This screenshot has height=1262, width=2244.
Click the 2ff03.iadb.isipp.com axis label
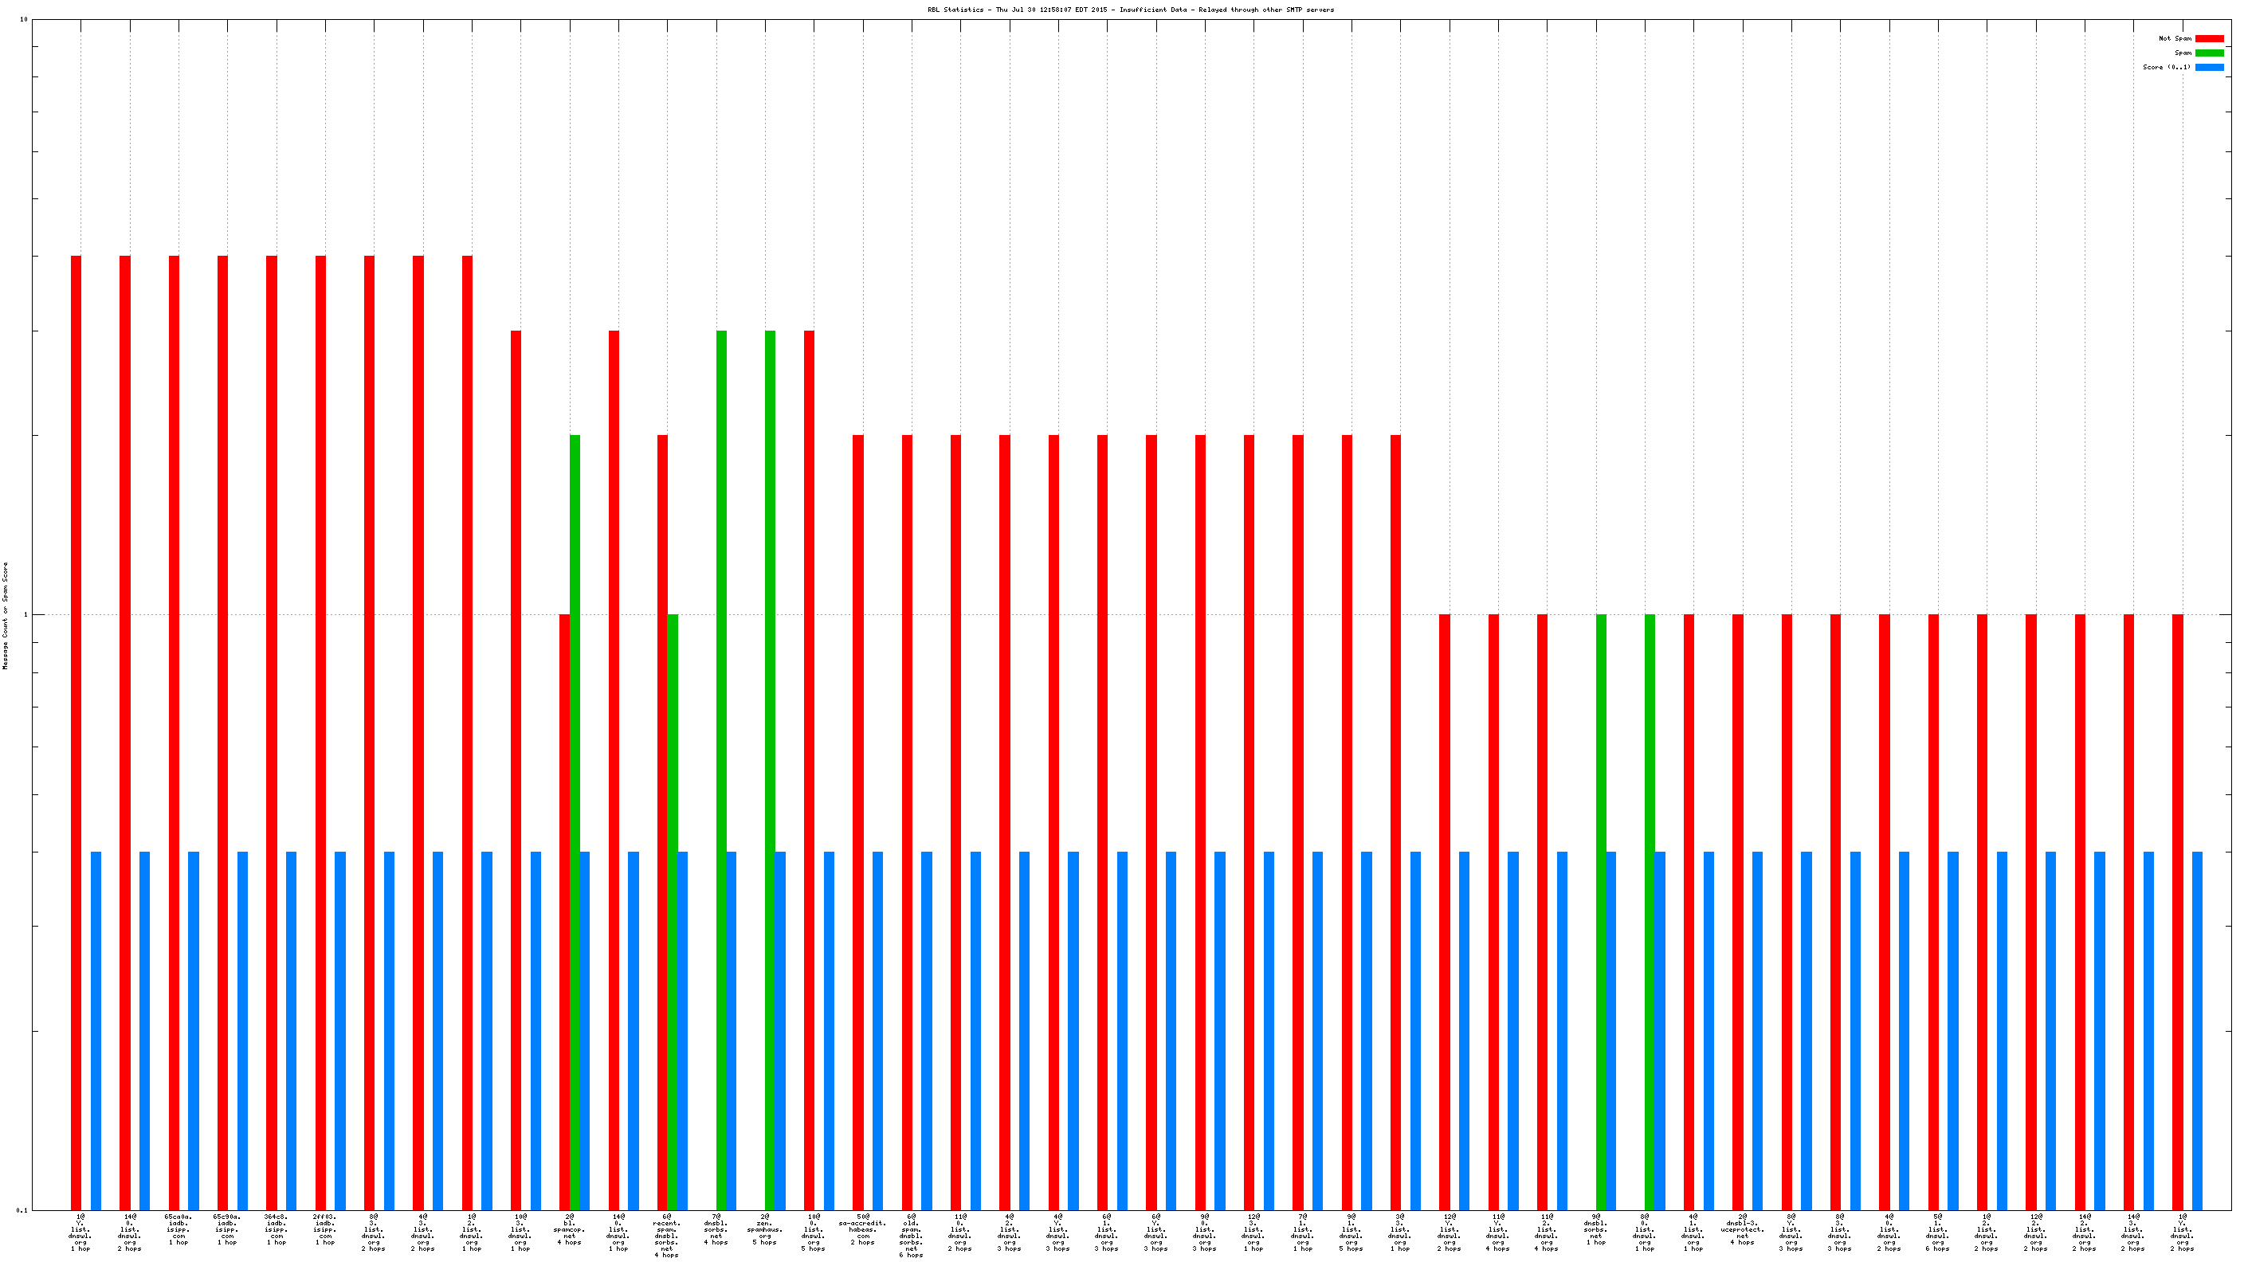pos(325,1228)
